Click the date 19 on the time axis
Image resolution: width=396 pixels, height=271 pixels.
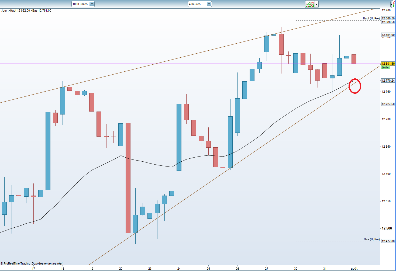(92, 268)
